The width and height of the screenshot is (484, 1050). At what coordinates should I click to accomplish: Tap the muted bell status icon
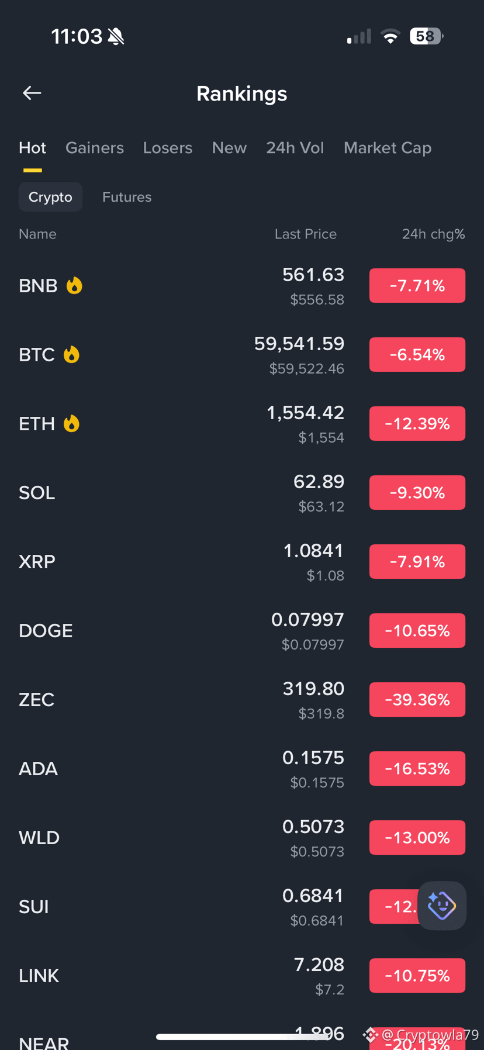point(116,37)
